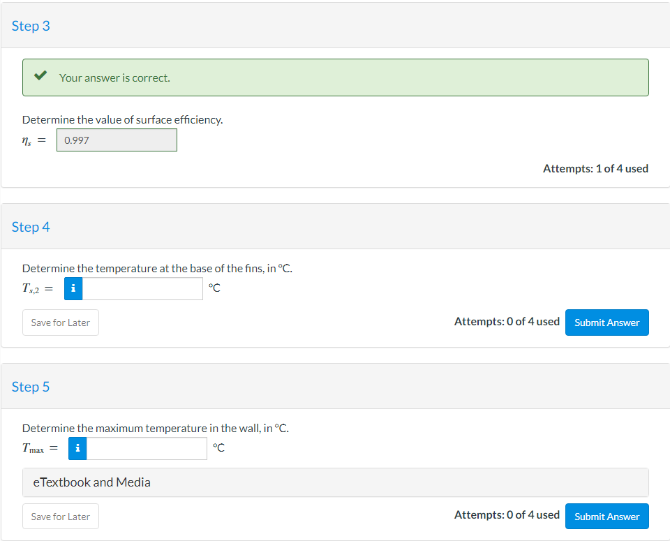Click Step 5 'Attempts: 0 of 4 used' text
This screenshot has width=670, height=541.
pos(507,514)
